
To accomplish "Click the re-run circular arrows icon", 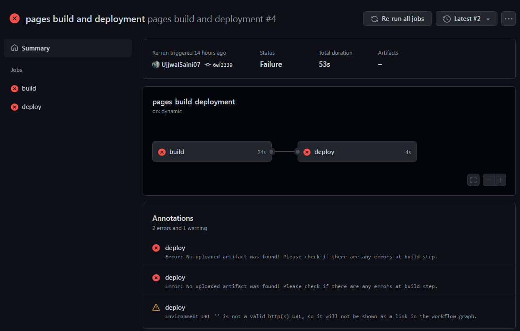I will click(x=374, y=18).
